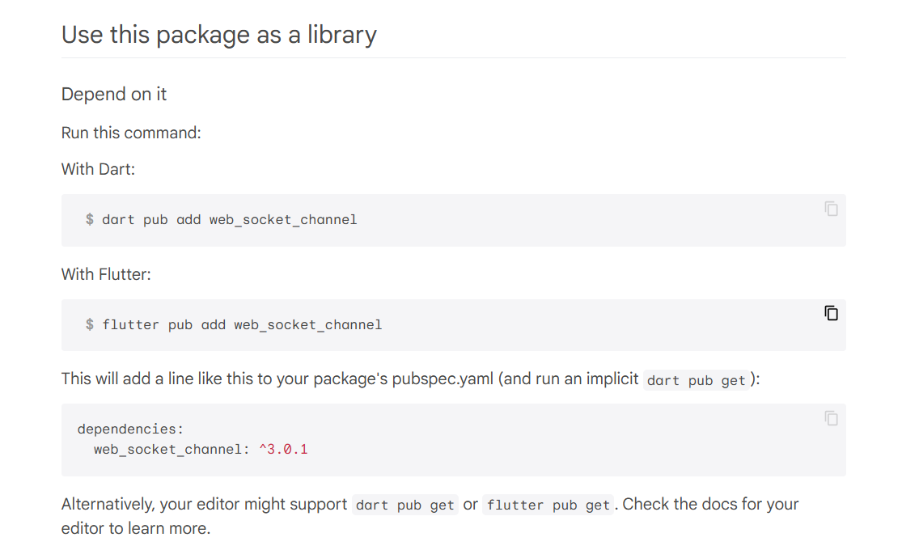Screen dimensions: 919x550
Task: Click the 'dependencies:' line in yaml block
Action: pyautogui.click(x=131, y=429)
